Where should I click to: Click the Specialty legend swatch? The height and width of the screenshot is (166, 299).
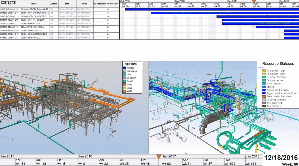[x=125, y=78]
